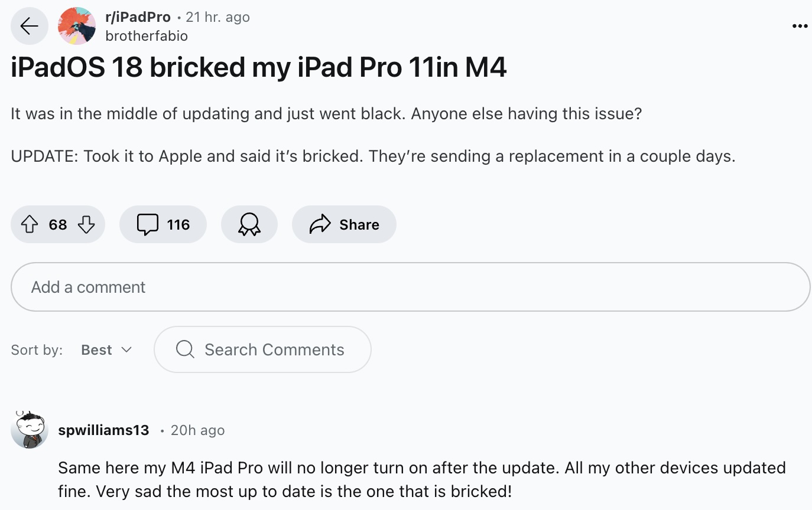Open the three-dot post options menu
Viewport: 812px width, 510px height.
799,26
